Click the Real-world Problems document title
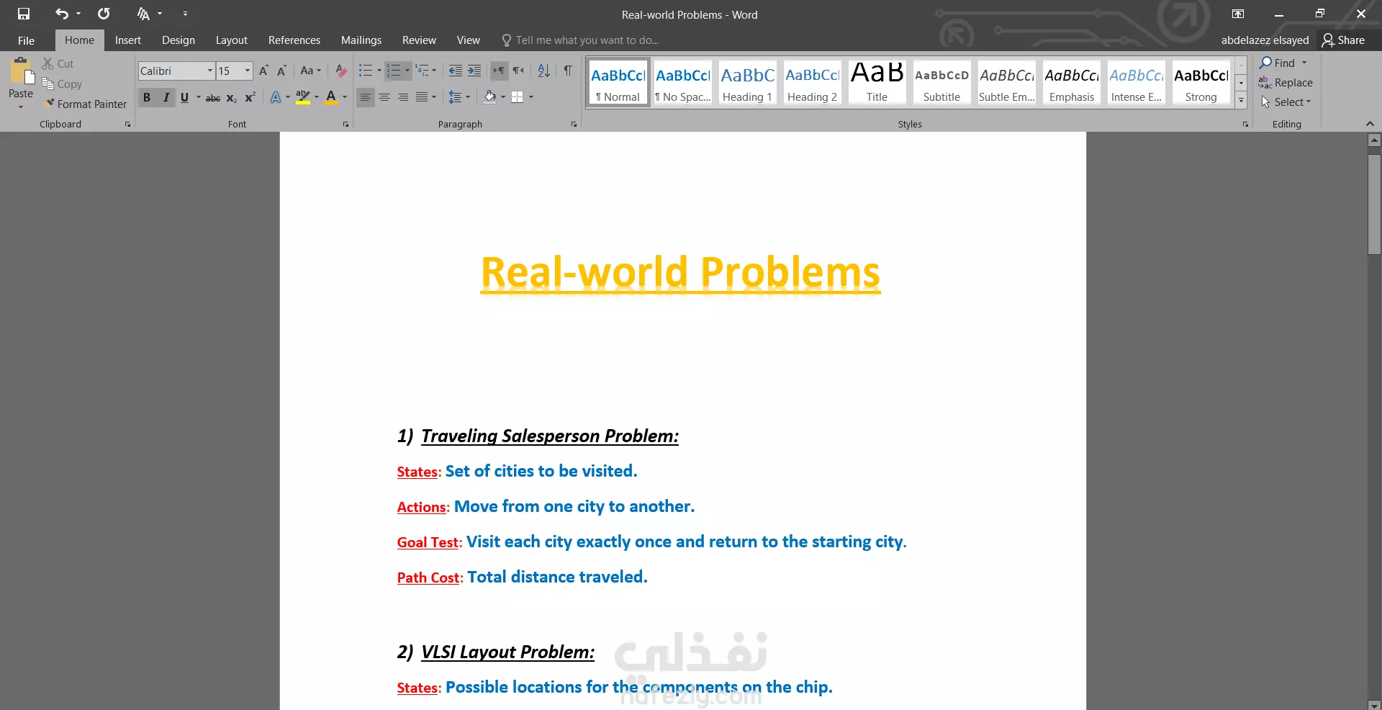The width and height of the screenshot is (1382, 710). [x=680, y=272]
